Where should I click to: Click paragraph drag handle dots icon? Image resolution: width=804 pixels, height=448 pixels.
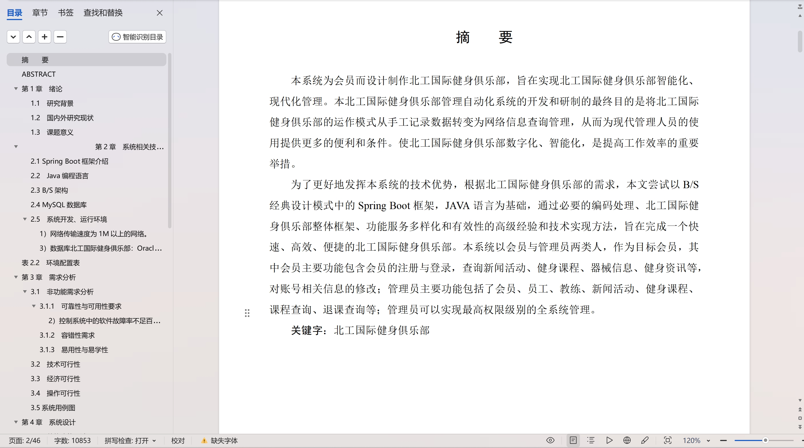coord(247,313)
